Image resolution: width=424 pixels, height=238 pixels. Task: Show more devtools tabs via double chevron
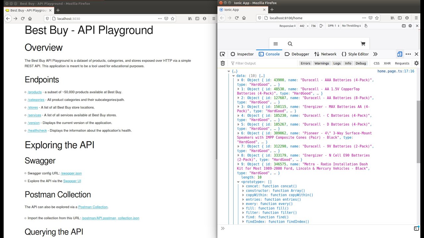(375, 54)
